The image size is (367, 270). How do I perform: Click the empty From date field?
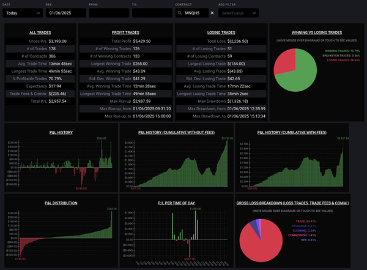coord(109,13)
